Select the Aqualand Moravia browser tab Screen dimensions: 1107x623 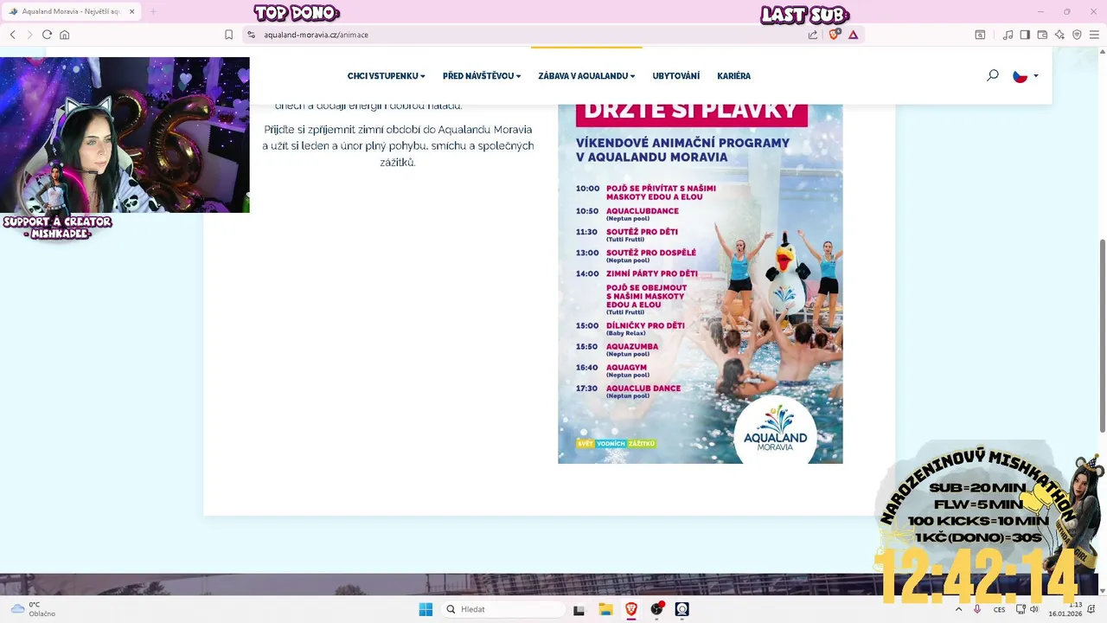69,11
